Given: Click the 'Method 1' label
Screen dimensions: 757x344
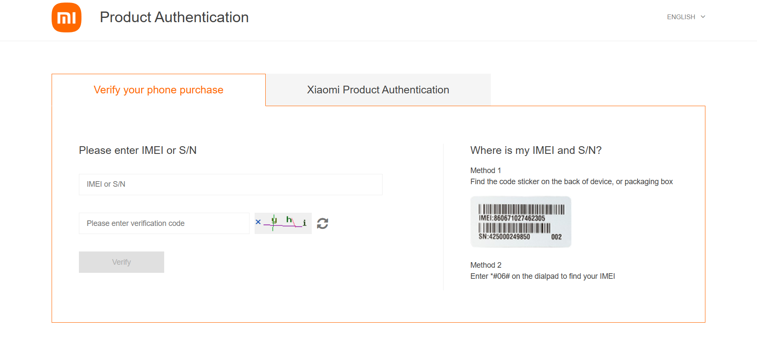Looking at the screenshot, I should pos(486,171).
